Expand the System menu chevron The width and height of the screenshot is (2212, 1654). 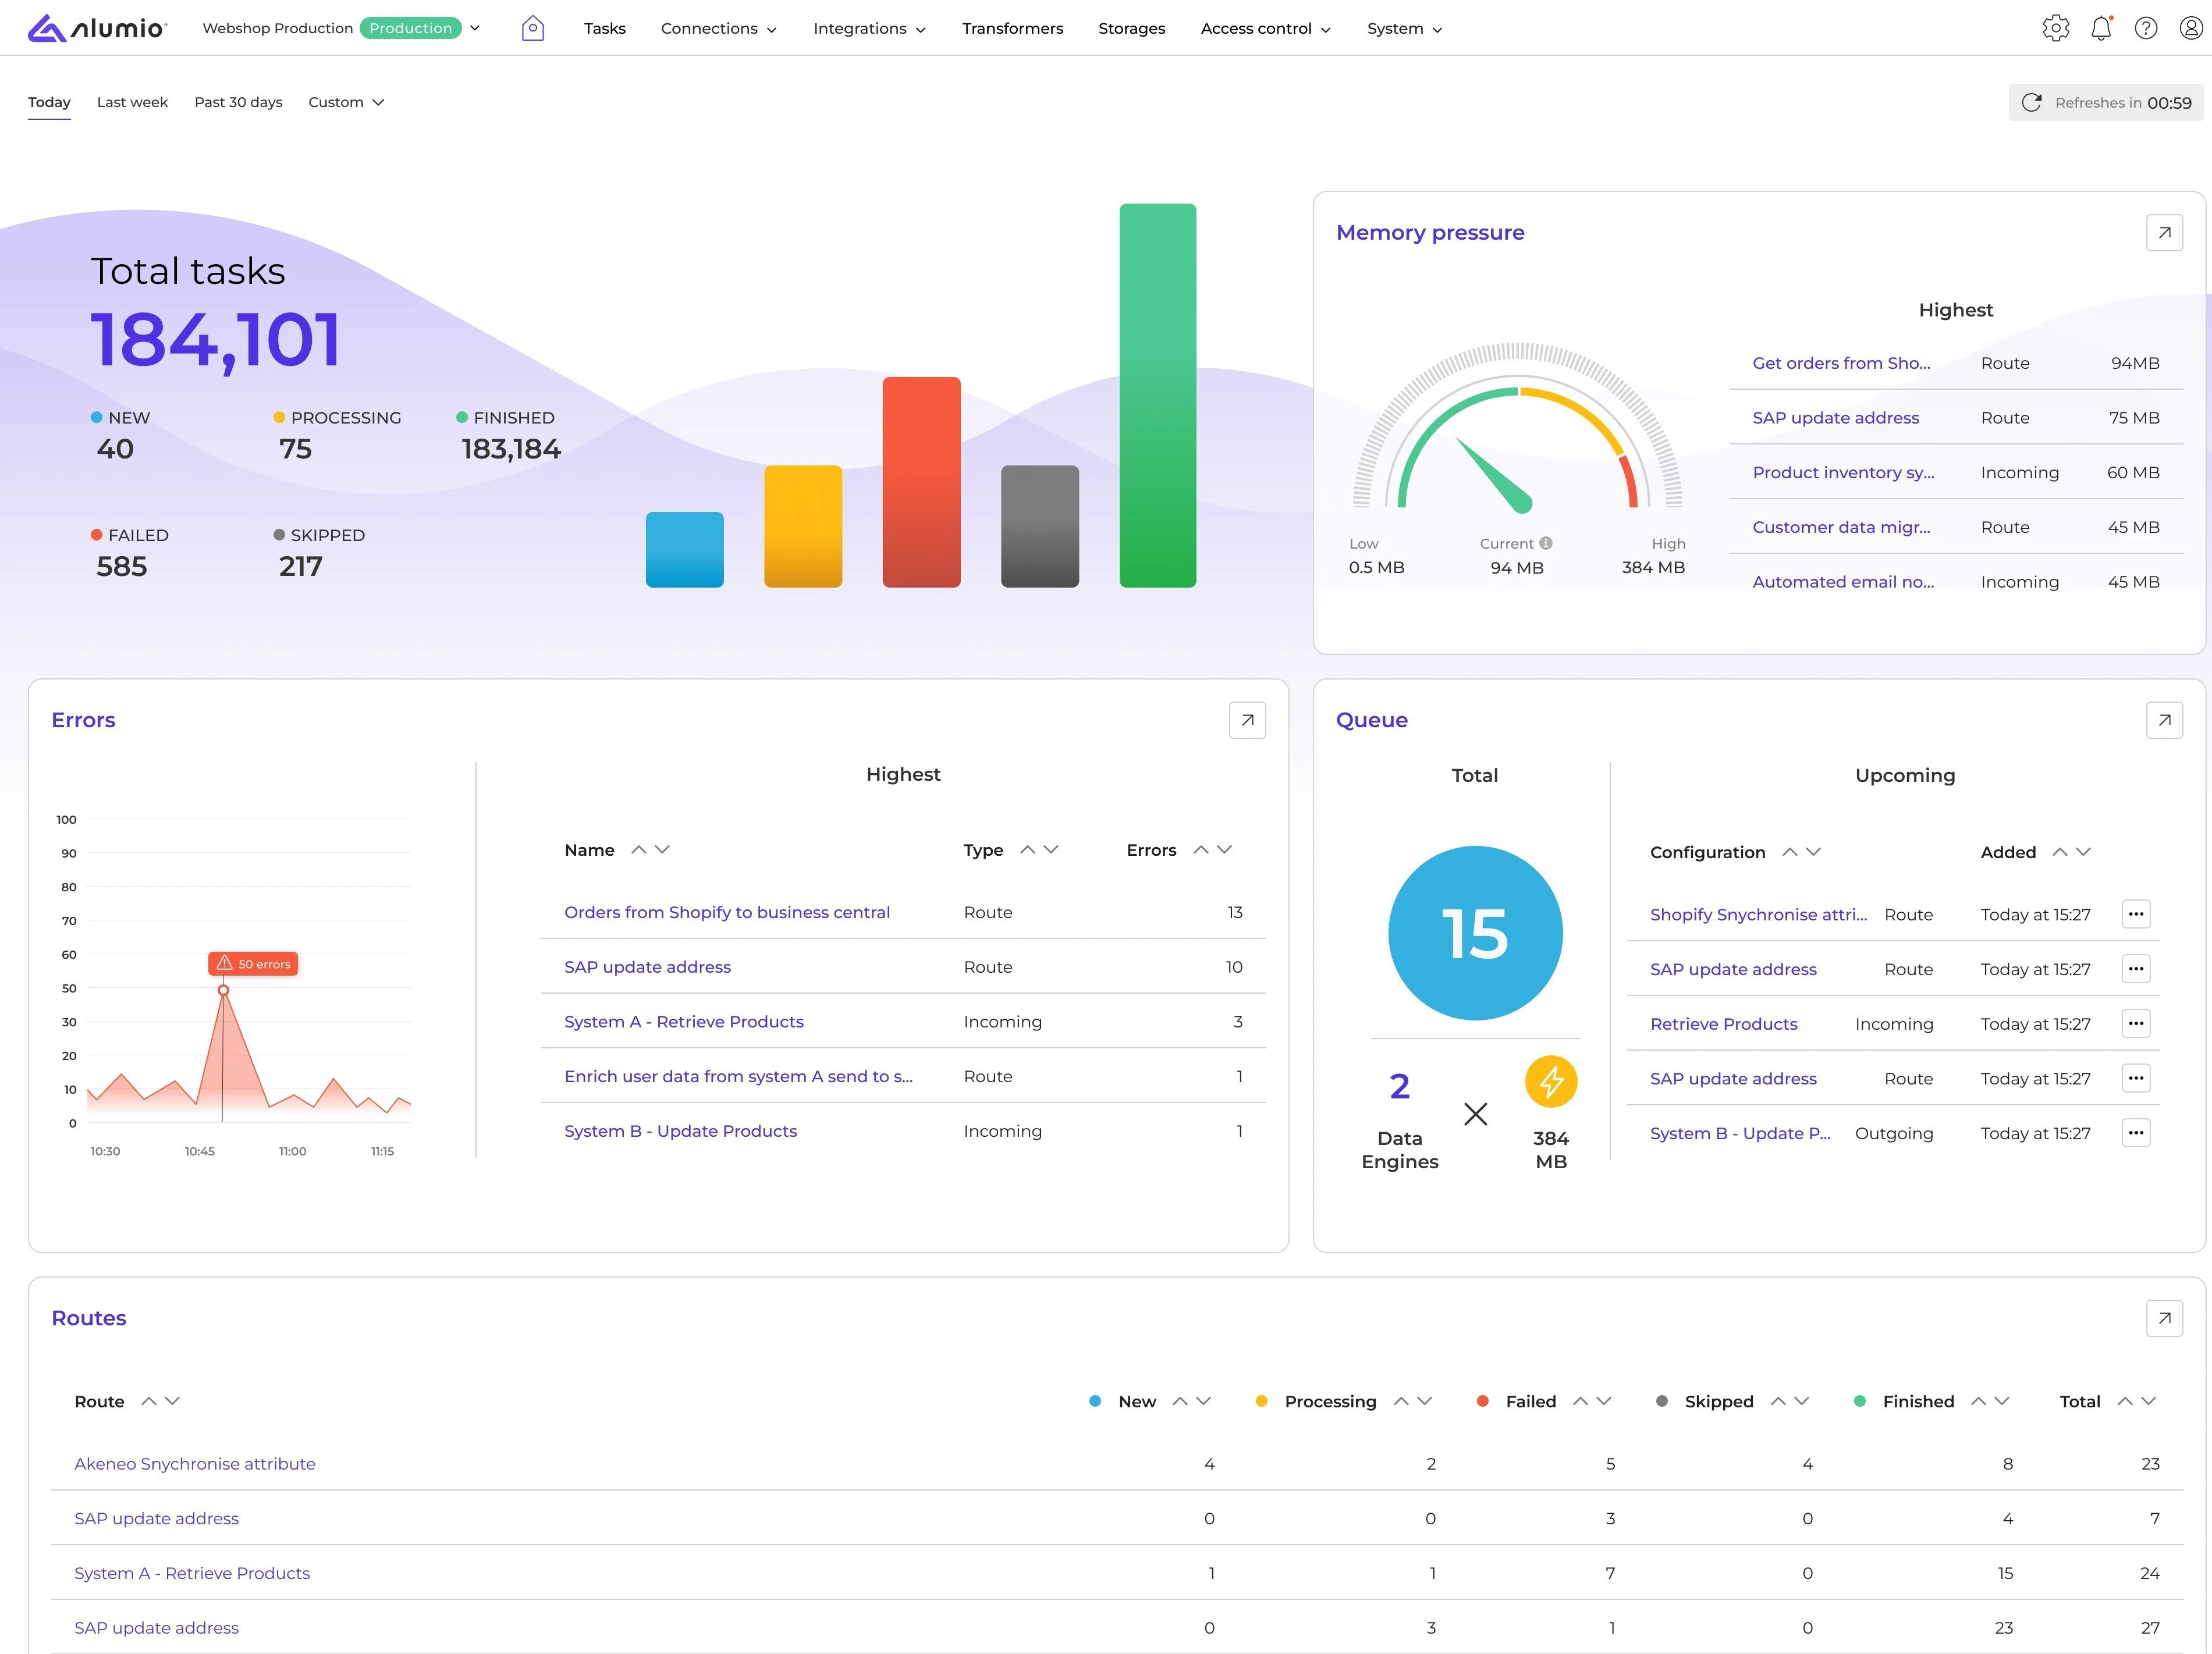tap(1438, 29)
